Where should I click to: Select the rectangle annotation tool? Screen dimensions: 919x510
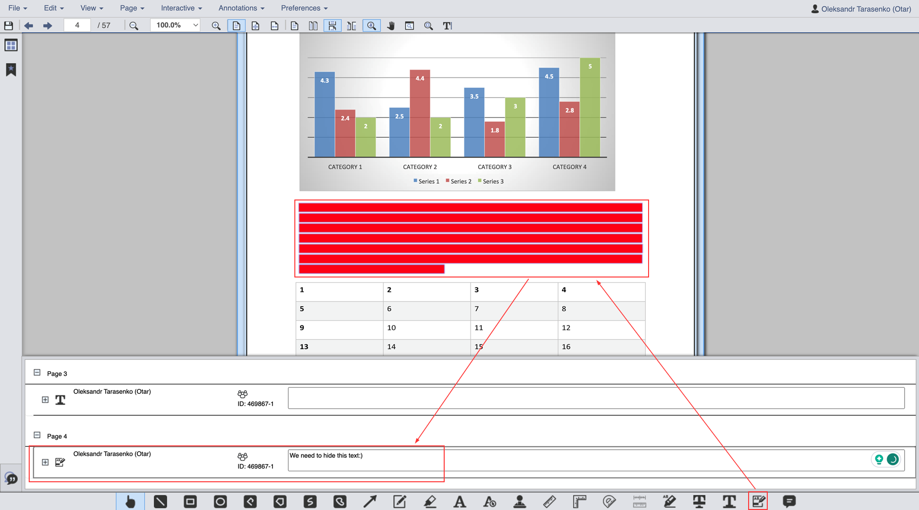click(x=190, y=501)
